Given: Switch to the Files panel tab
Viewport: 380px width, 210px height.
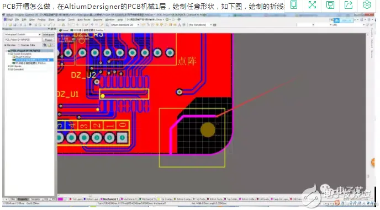Looking at the screenshot, I should 12,200.
